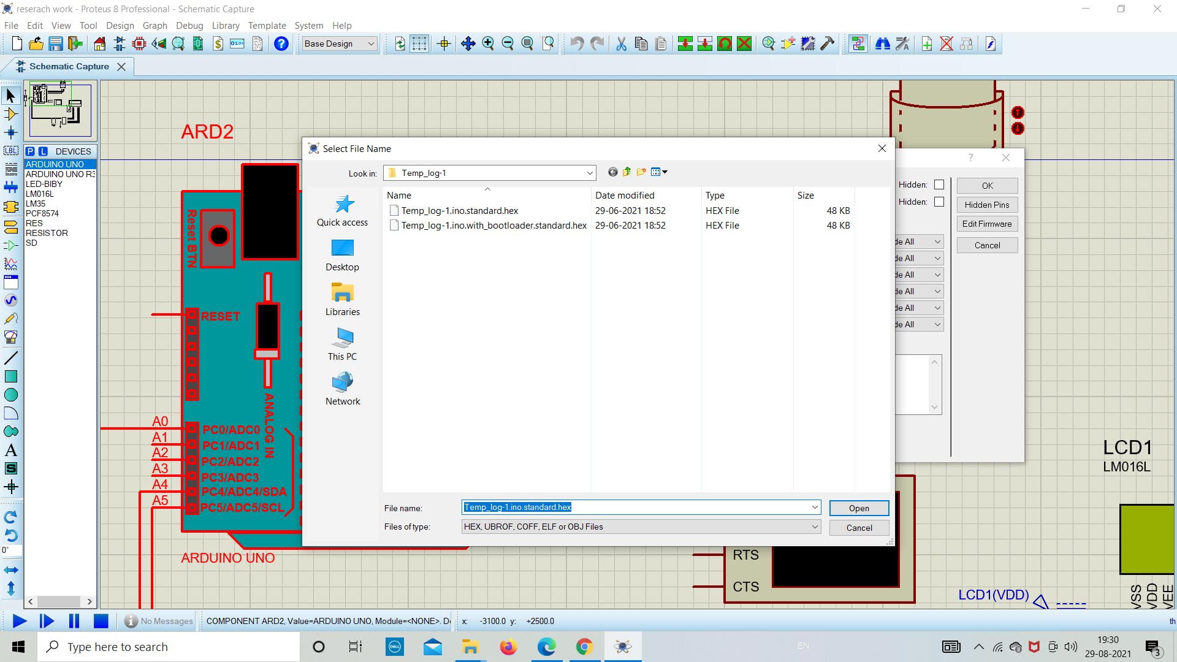
Task: Click the Edit Firmware button
Action: pos(987,224)
